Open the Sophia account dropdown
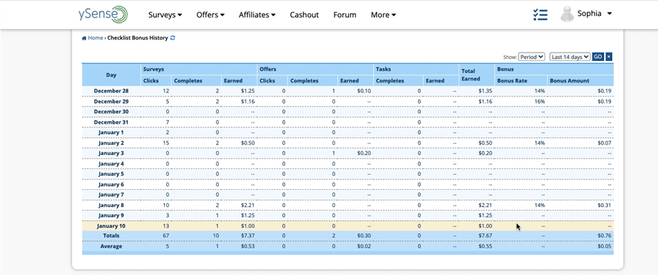This screenshot has width=658, height=275. pyautogui.click(x=595, y=13)
